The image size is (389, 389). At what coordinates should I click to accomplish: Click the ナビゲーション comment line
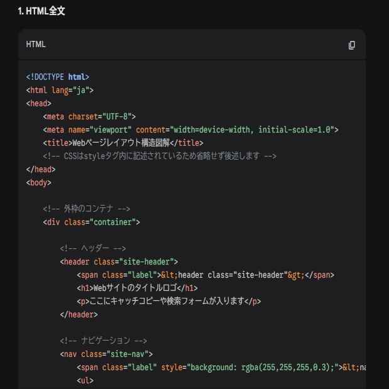click(104, 341)
